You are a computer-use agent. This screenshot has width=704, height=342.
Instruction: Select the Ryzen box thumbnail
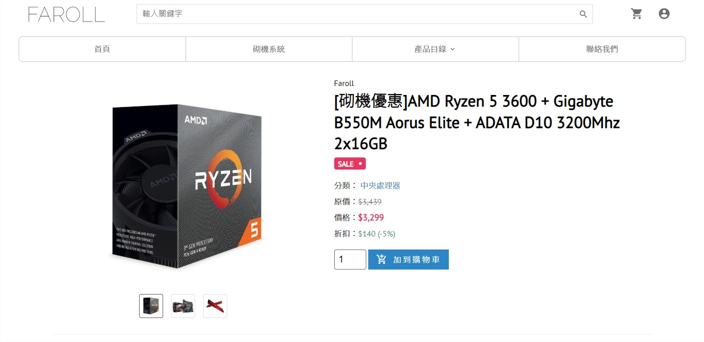point(151,306)
